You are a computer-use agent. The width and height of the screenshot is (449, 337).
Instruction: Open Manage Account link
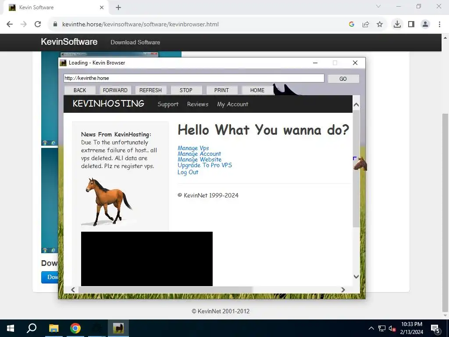click(200, 154)
